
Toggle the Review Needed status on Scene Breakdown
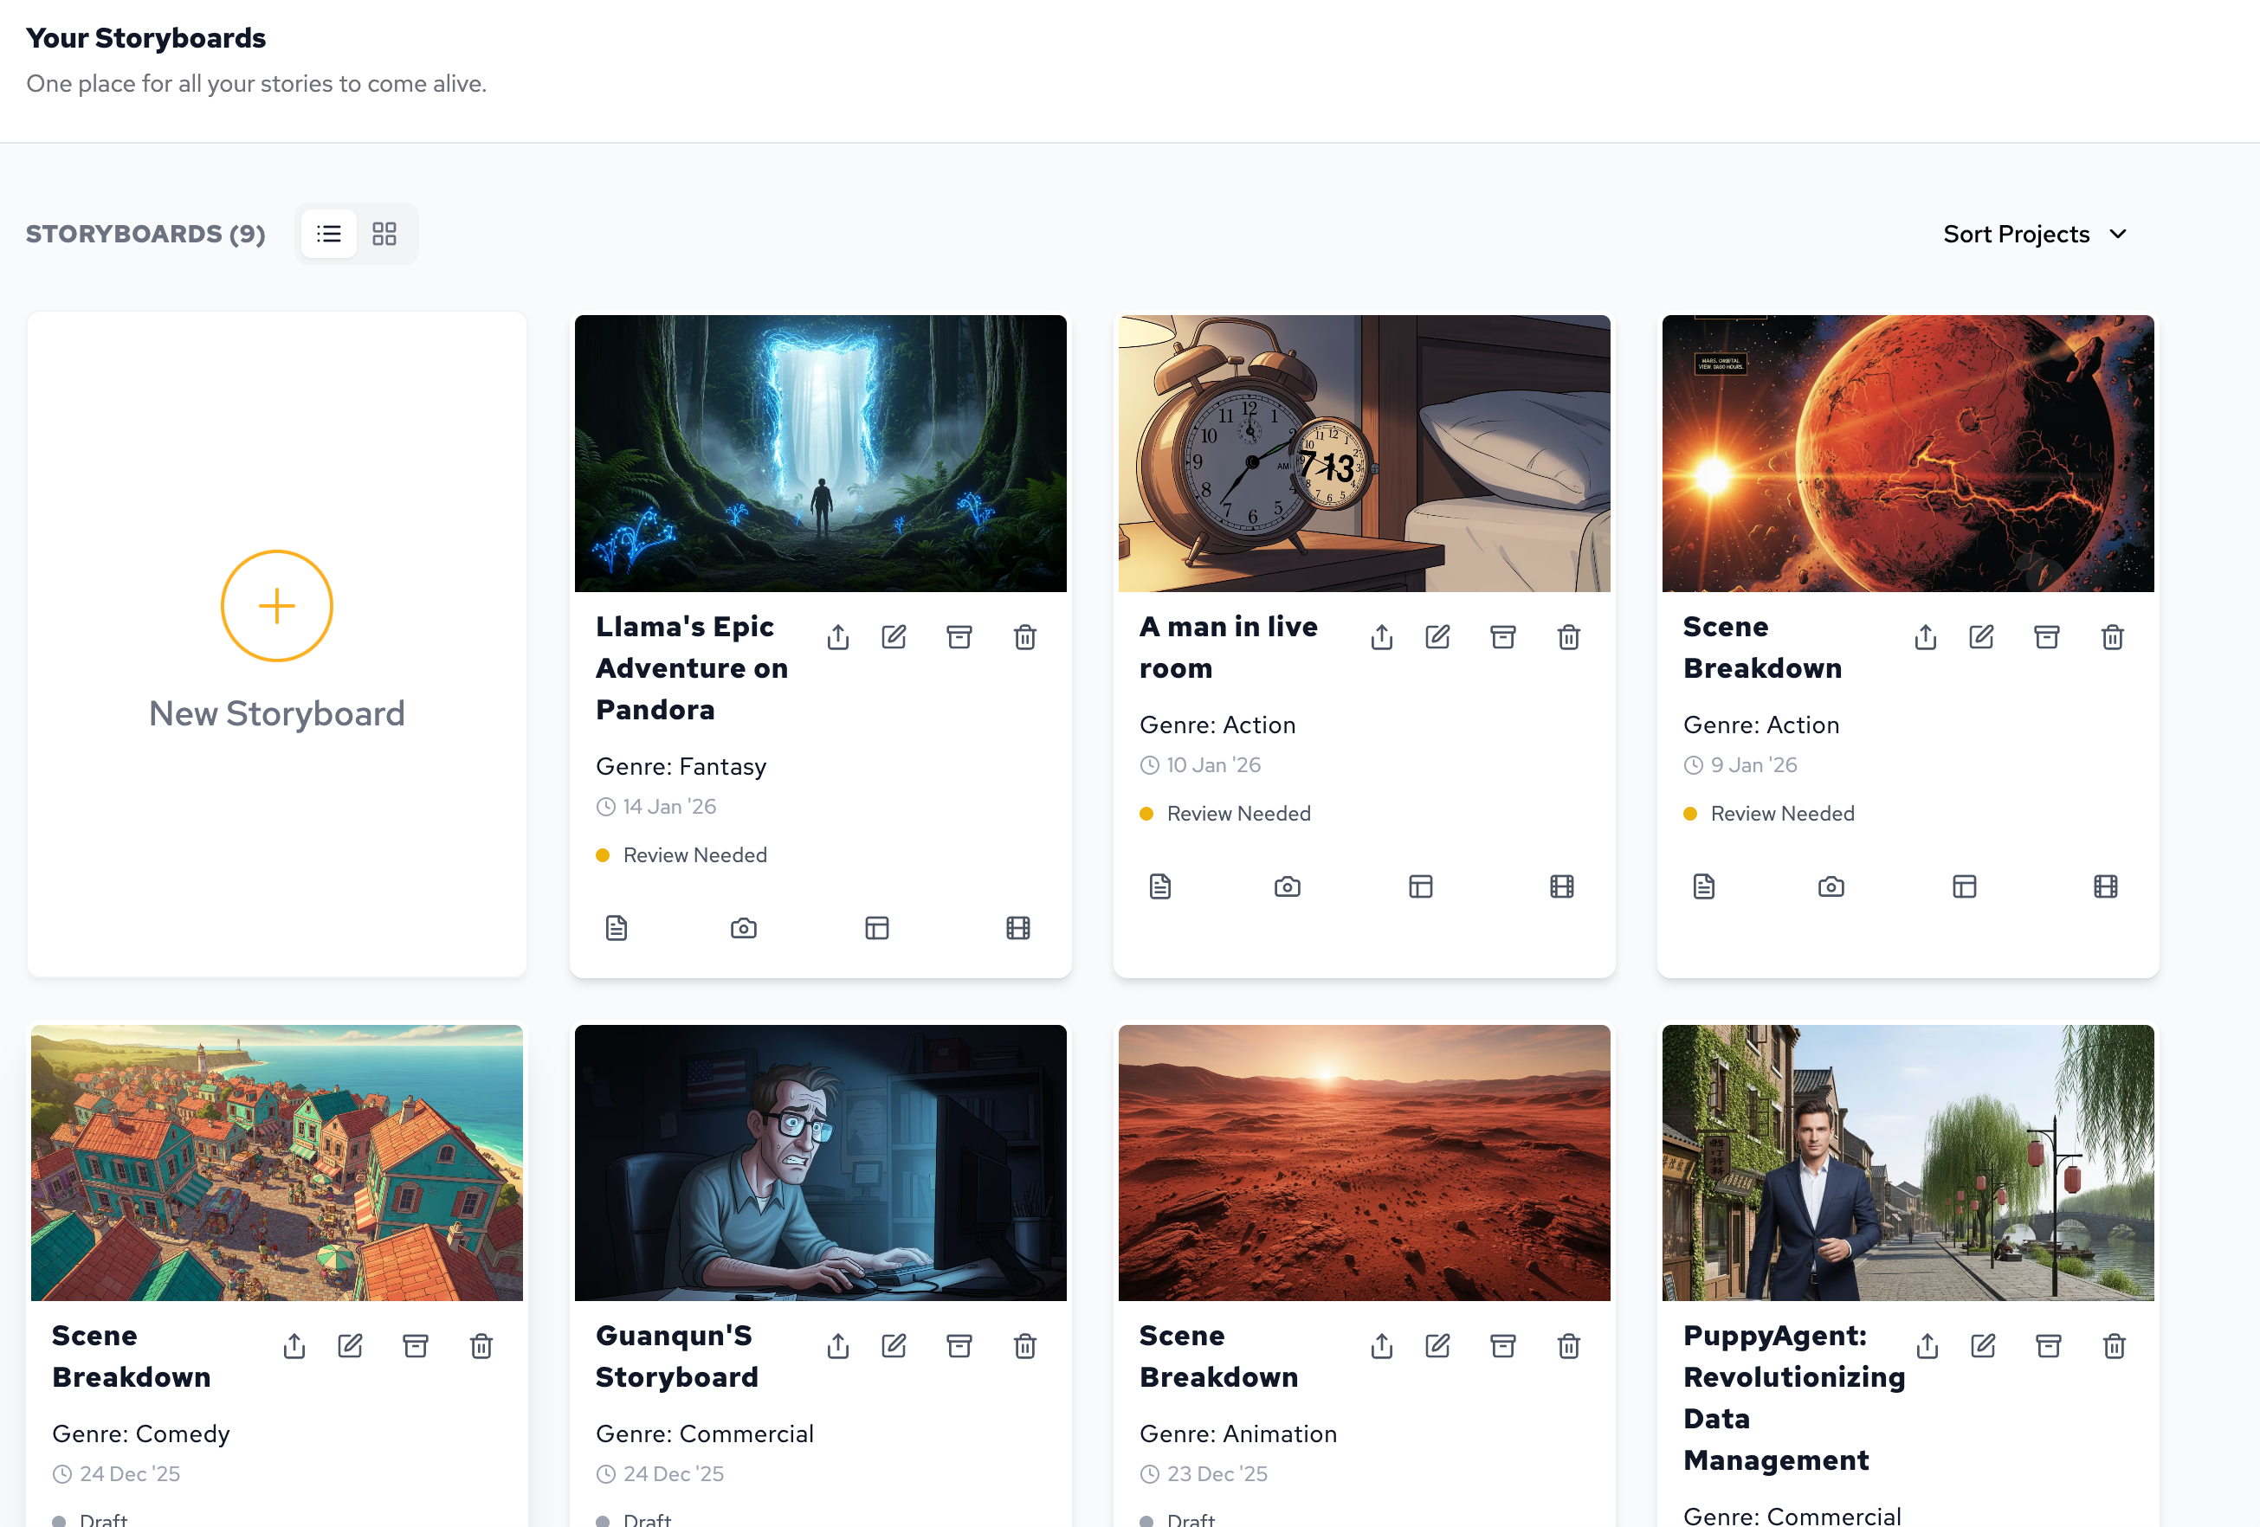[1781, 814]
